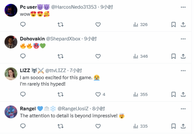Like Rangel's attention to detail tweet
Viewport: 194px width, 134px height.
[98, 126]
